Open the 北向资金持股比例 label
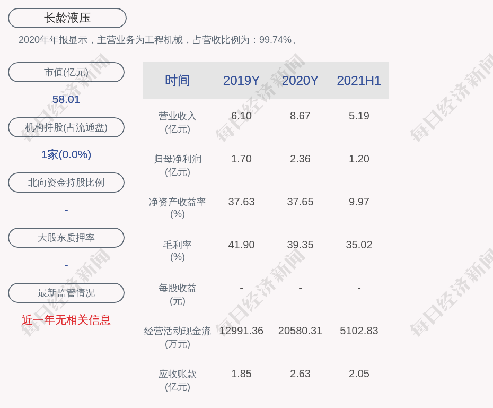Viewport: 493px width, 408px height. click(66, 183)
